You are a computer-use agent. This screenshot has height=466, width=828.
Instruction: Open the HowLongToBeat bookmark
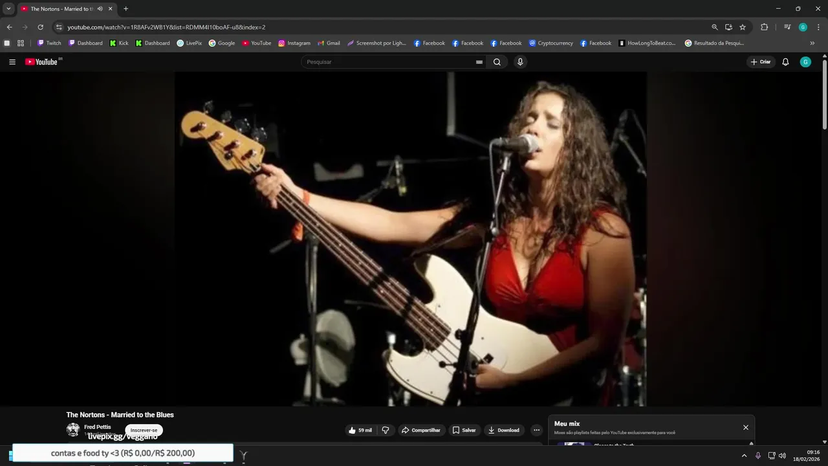click(647, 43)
